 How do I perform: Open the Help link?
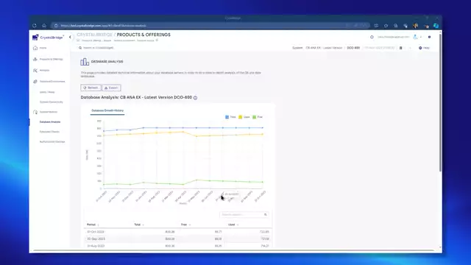point(424,48)
